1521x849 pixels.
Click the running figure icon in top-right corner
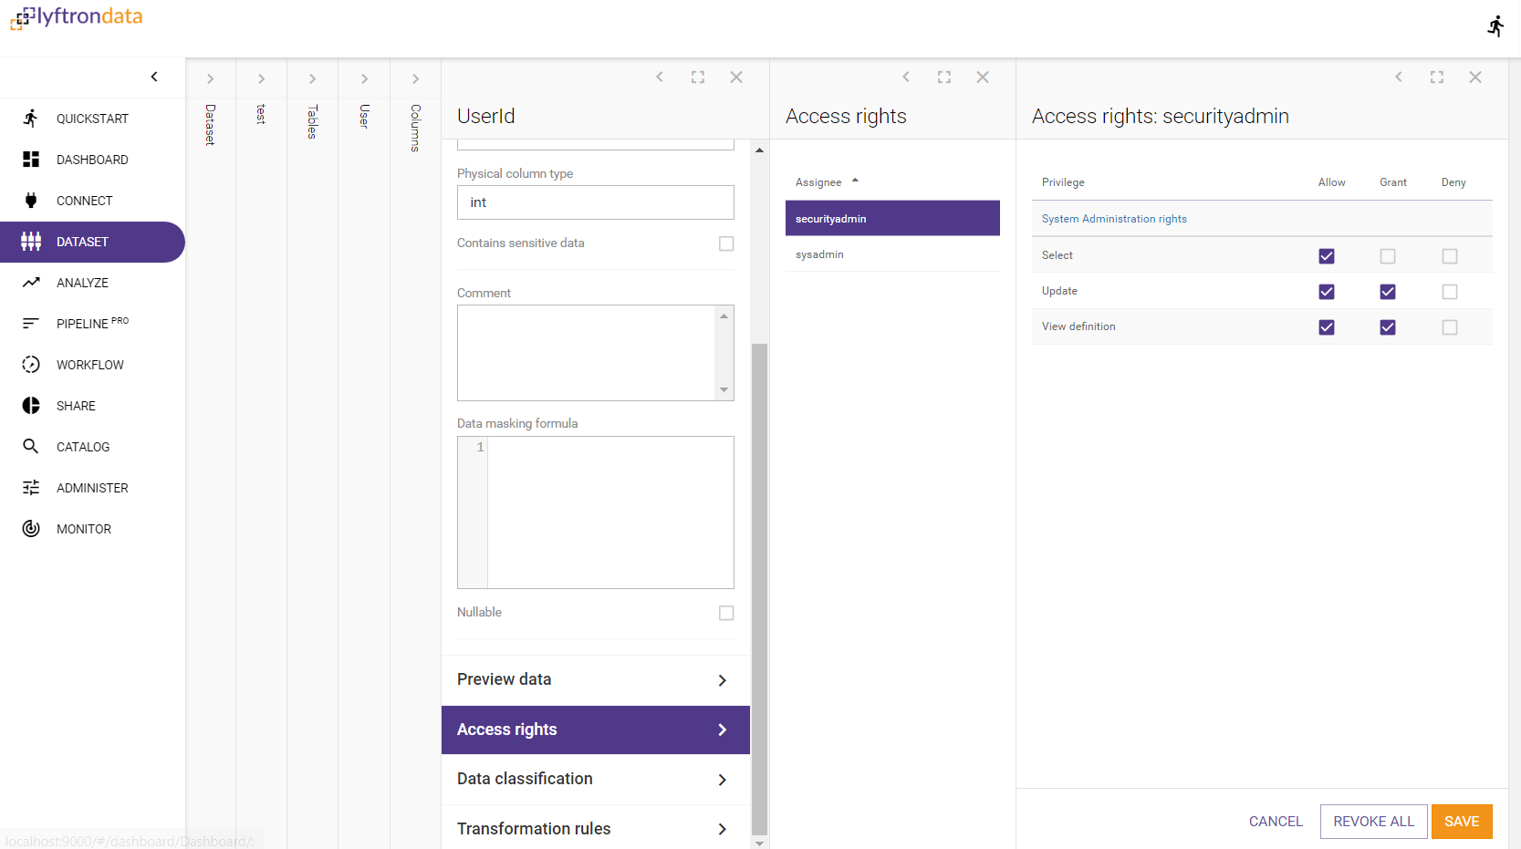(1495, 26)
